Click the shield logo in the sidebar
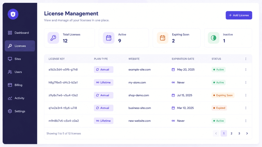The height and width of the screenshot is (147, 262). point(13,14)
